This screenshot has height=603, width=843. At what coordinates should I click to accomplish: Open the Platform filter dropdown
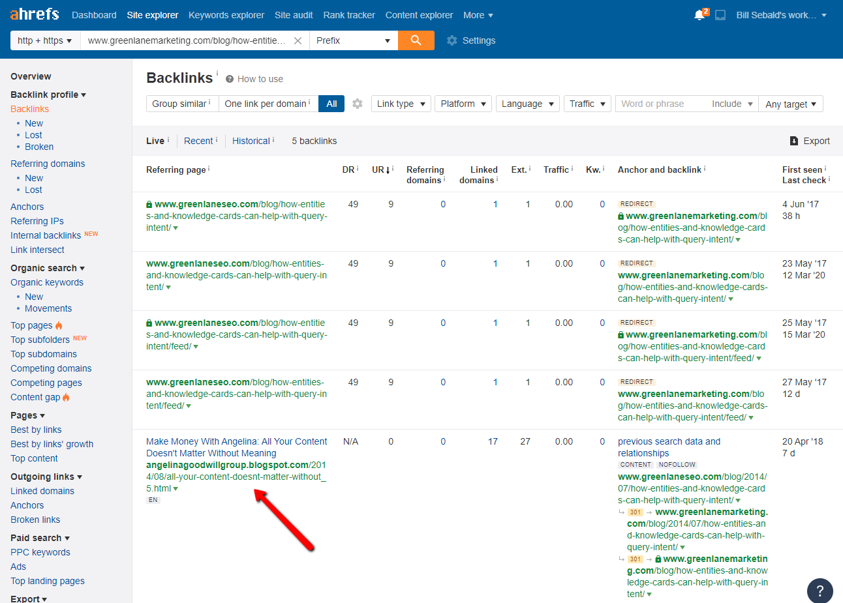pyautogui.click(x=463, y=104)
